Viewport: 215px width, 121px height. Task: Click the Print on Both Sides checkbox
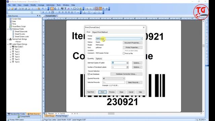(x=124, y=51)
